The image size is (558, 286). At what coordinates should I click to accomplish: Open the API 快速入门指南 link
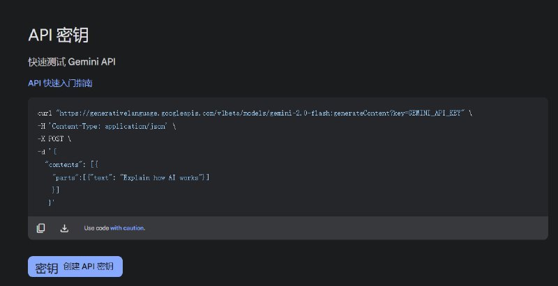[60, 84]
